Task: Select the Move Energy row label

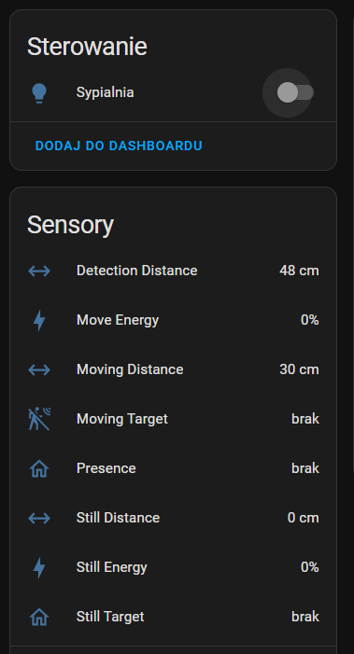Action: pos(118,320)
